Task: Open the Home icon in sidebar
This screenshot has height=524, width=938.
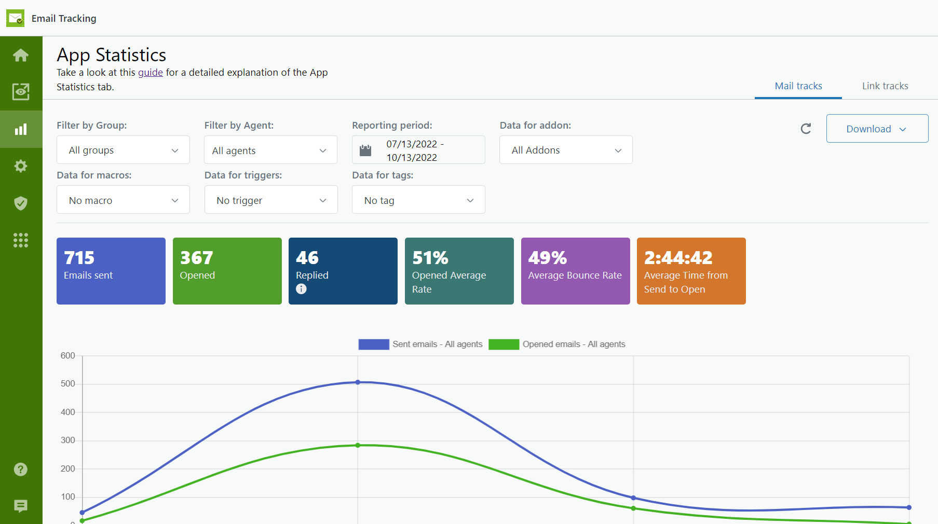Action: [21, 55]
